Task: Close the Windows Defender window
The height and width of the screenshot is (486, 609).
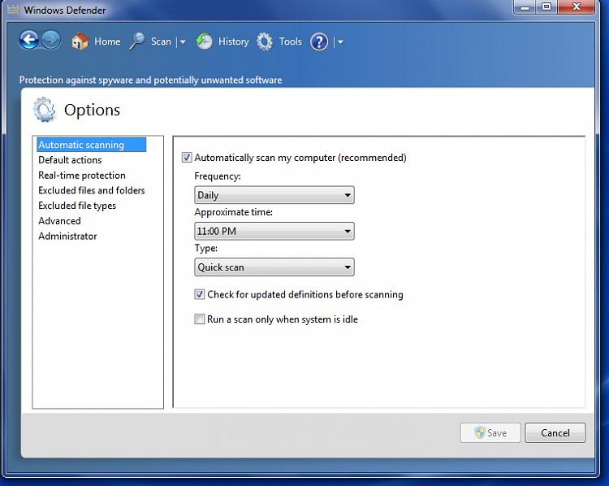Action: (x=577, y=7)
